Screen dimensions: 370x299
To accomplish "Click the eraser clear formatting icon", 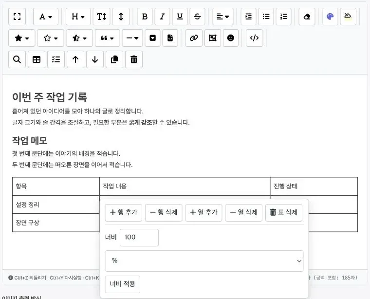I will tap(307, 17).
